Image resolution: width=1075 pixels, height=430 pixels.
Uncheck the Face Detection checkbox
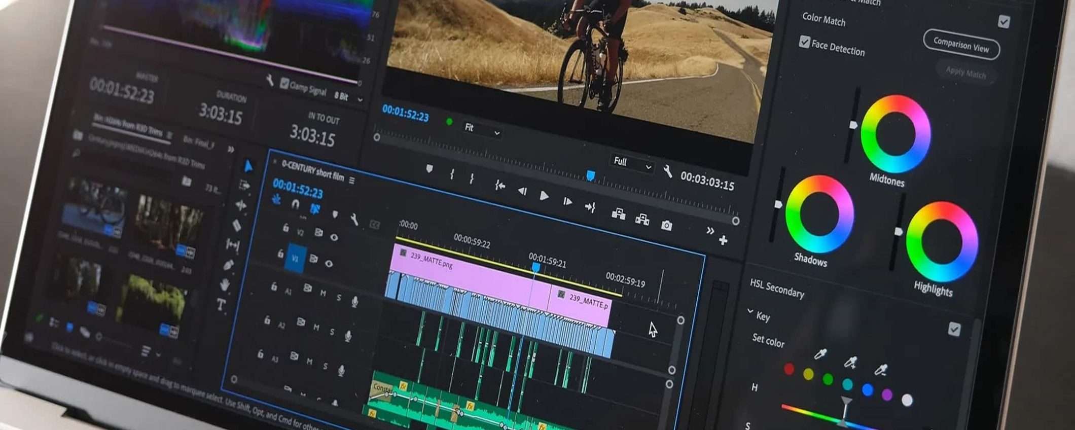pyautogui.click(x=804, y=42)
